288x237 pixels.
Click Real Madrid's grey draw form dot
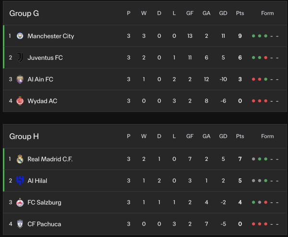click(x=254, y=159)
